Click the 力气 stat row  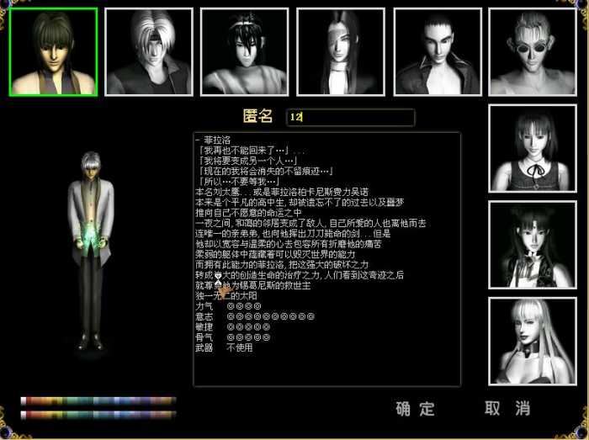tap(228, 306)
